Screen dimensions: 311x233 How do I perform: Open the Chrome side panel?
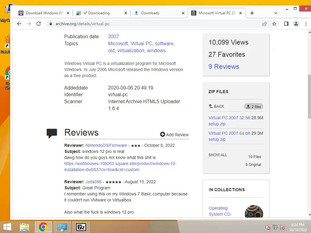pyautogui.click(x=286, y=24)
